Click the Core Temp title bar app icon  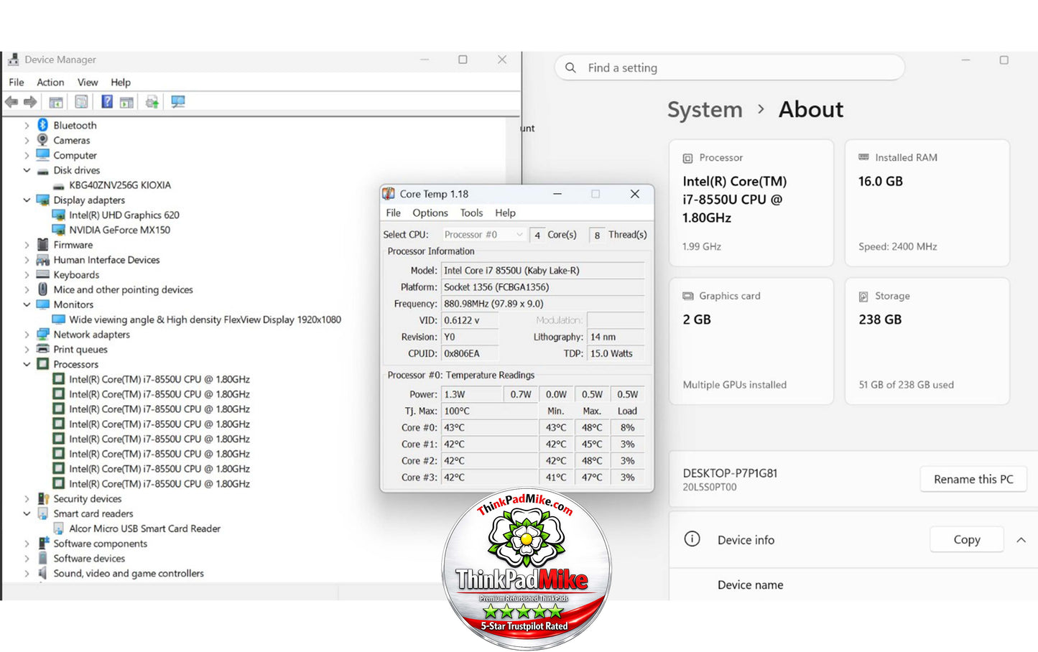click(x=389, y=194)
